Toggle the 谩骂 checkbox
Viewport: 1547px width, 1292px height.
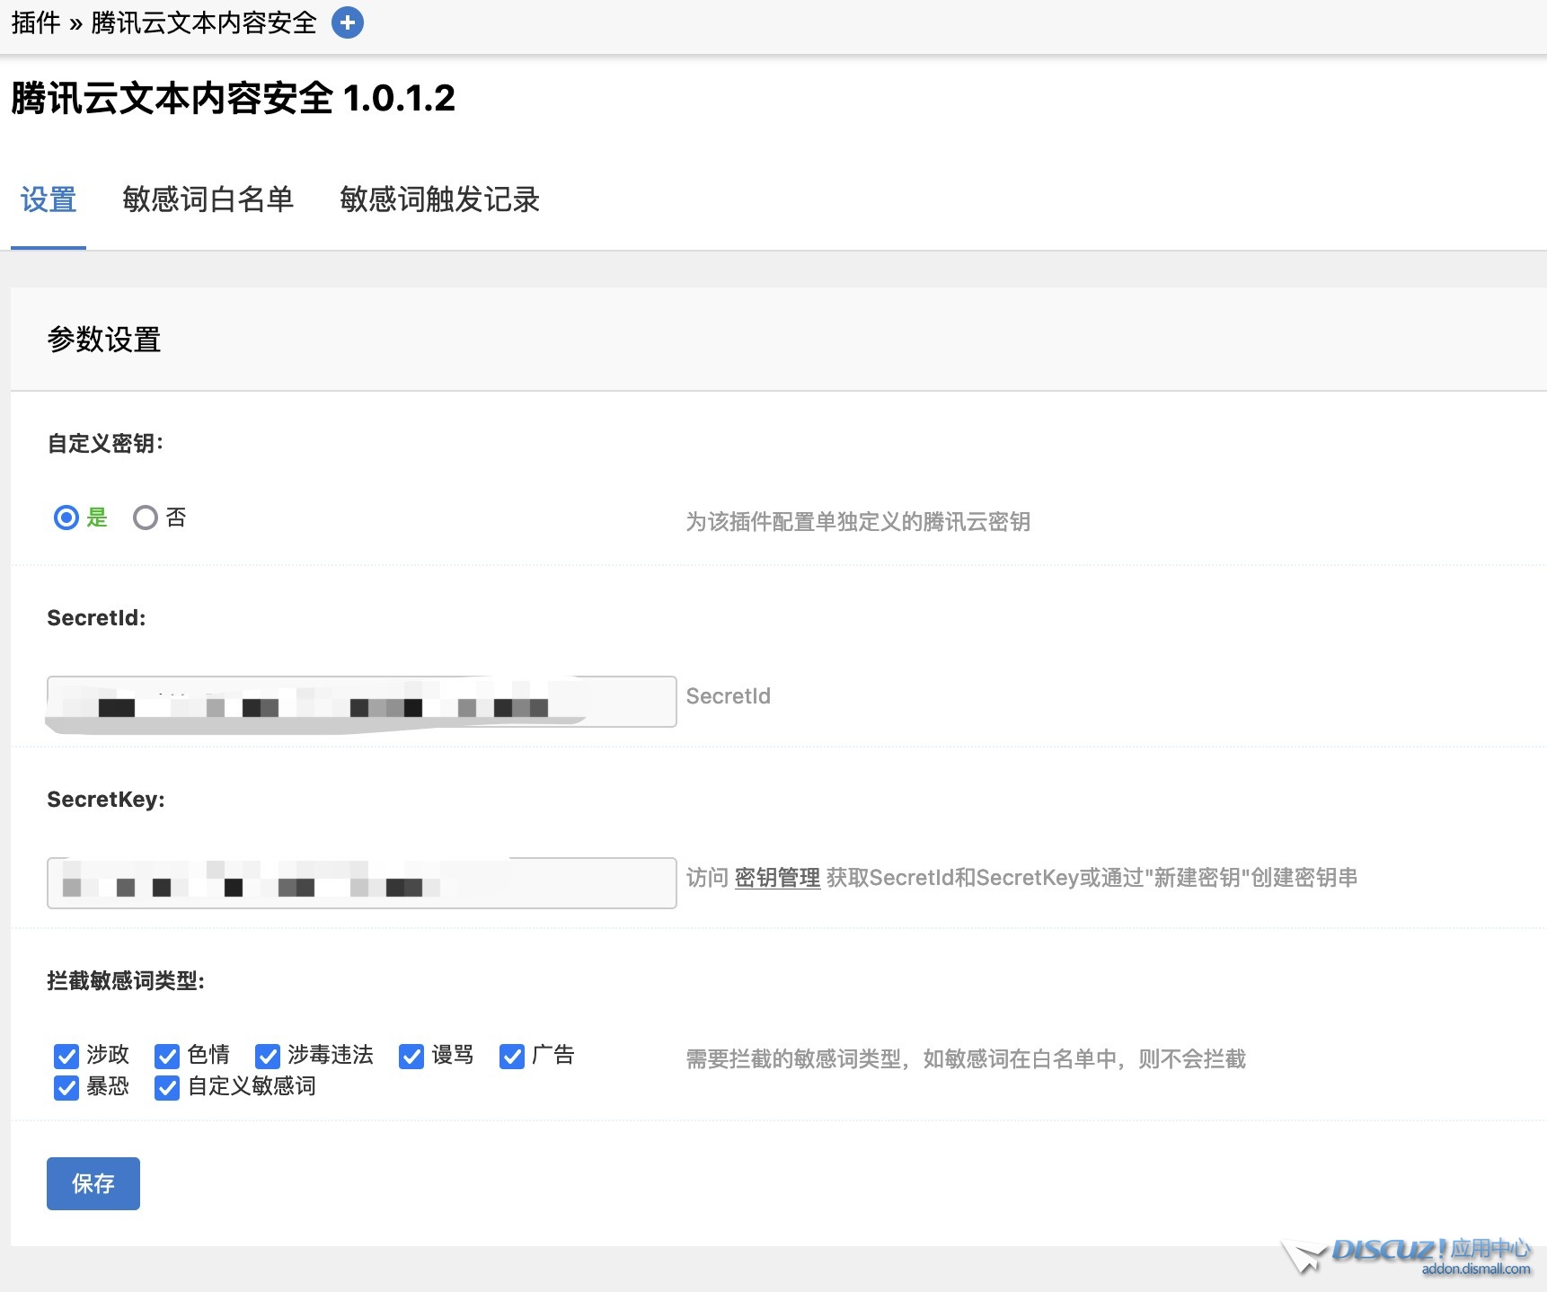pyautogui.click(x=411, y=1056)
